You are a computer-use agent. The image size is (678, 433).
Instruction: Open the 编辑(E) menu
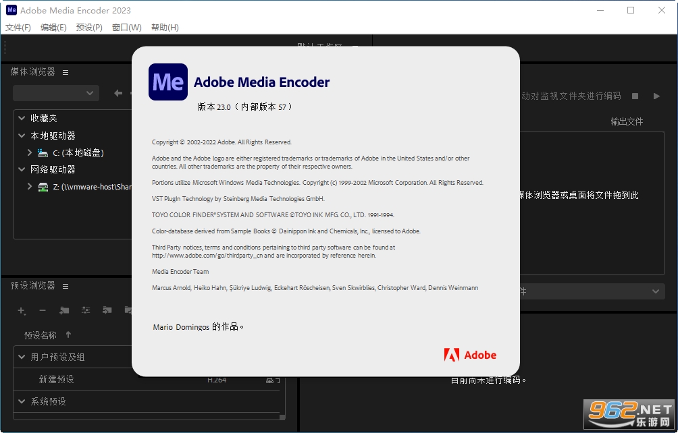click(x=53, y=27)
